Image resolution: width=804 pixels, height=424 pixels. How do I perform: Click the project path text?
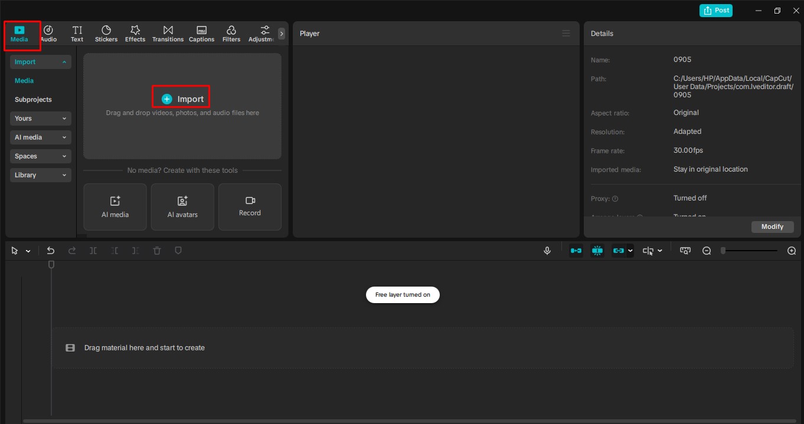pyautogui.click(x=734, y=87)
